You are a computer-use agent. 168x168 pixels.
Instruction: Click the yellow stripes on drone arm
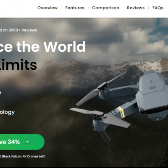coord(121,112)
